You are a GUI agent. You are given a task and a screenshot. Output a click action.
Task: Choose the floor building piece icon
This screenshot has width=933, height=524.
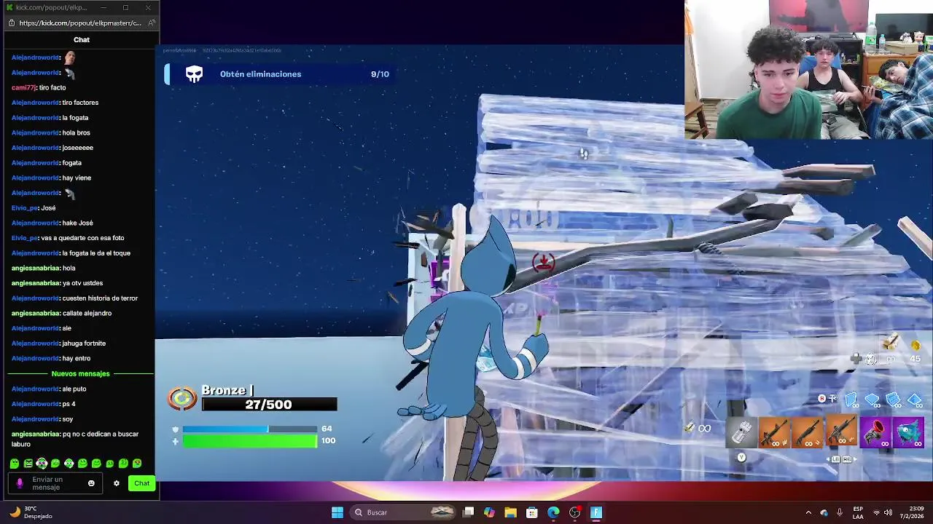(873, 400)
